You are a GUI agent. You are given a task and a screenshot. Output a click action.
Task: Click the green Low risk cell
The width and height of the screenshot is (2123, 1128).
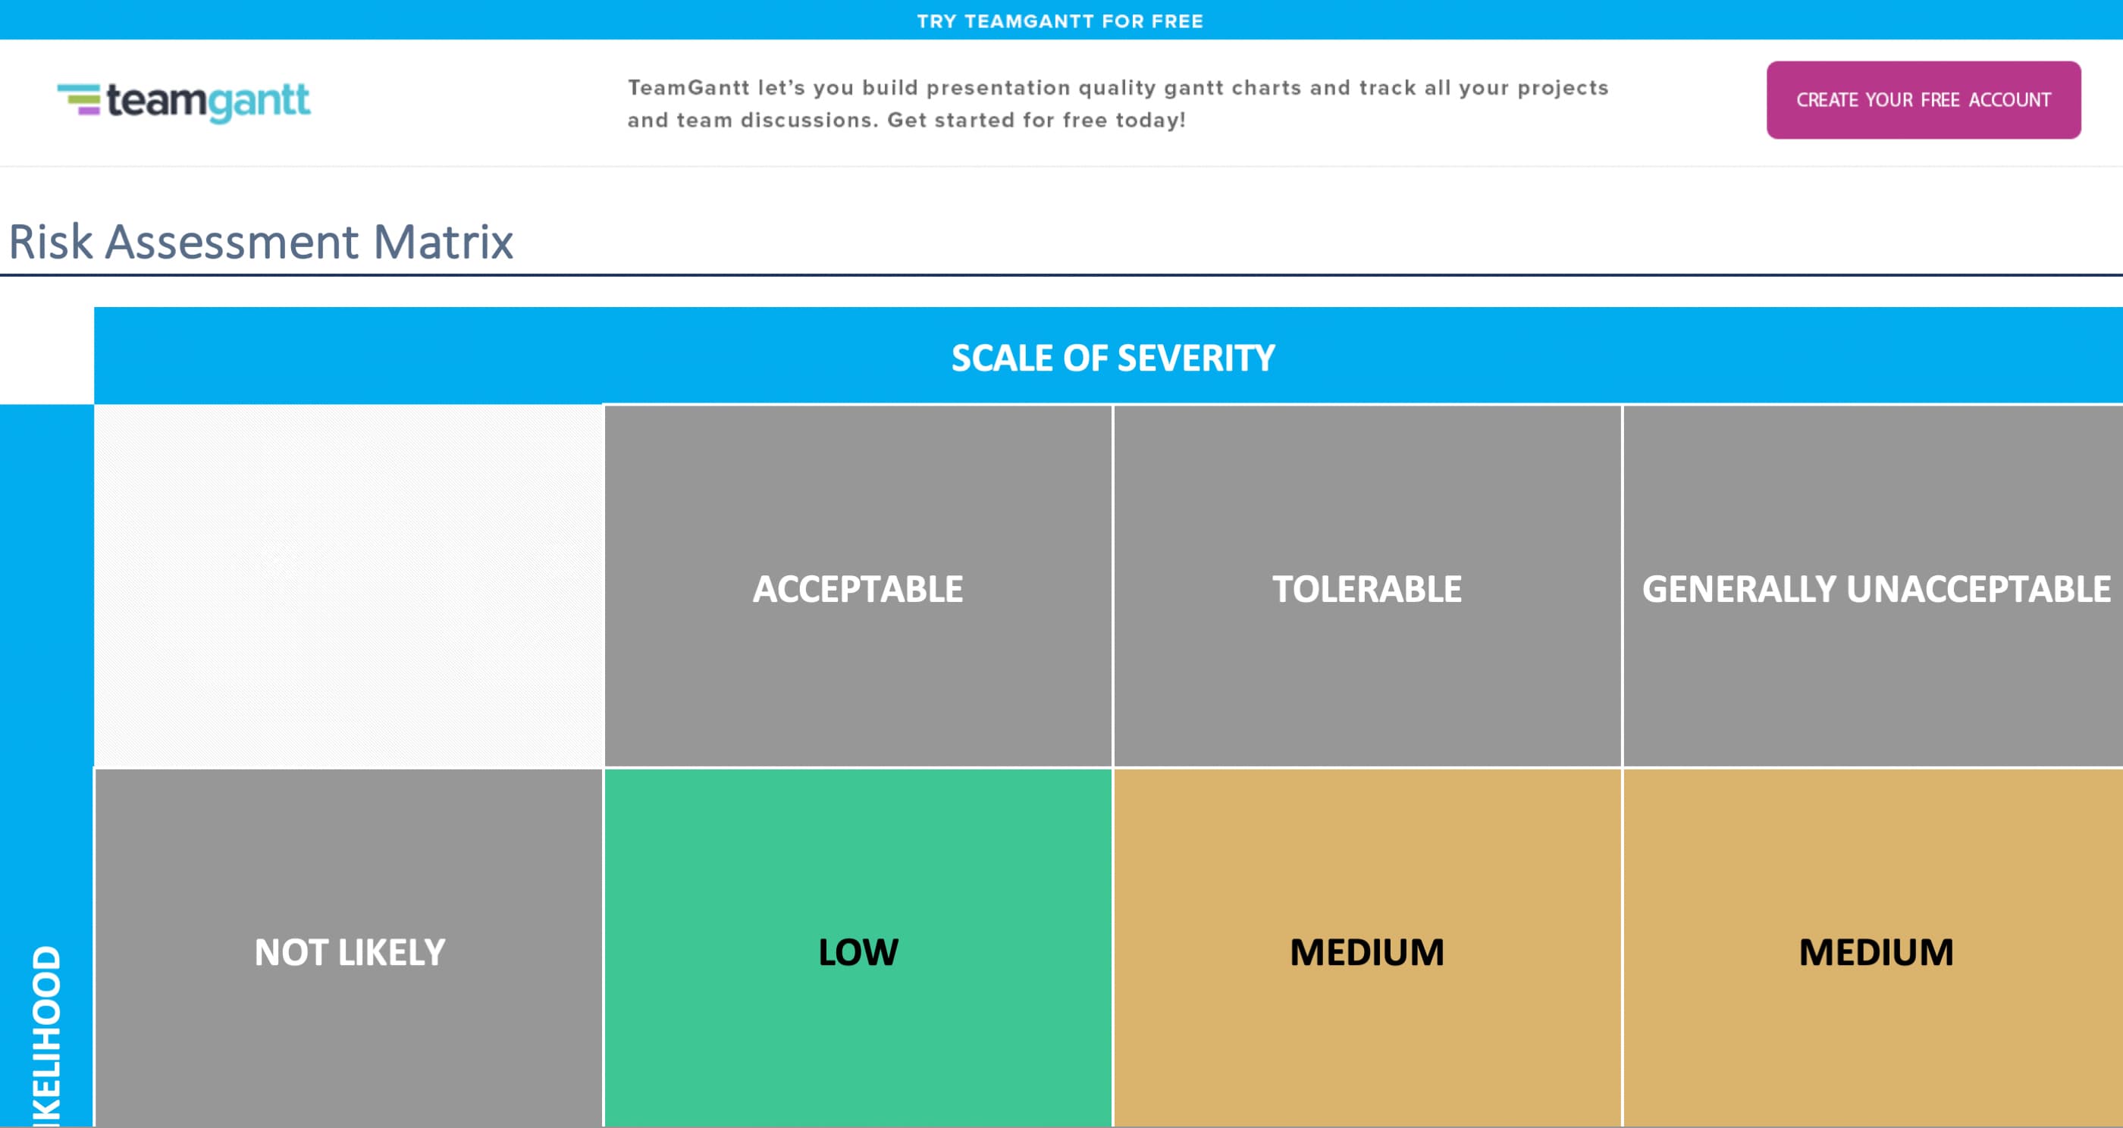(x=858, y=948)
